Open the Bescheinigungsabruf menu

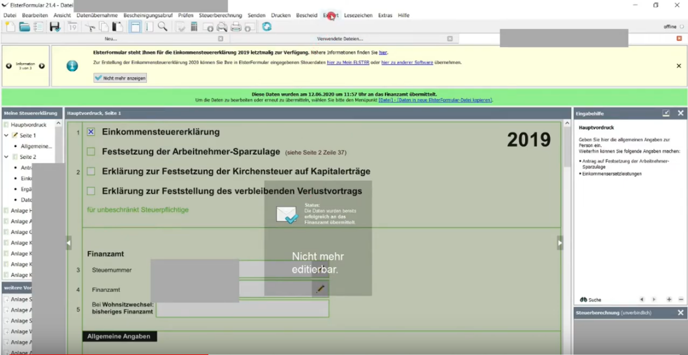tap(148, 15)
